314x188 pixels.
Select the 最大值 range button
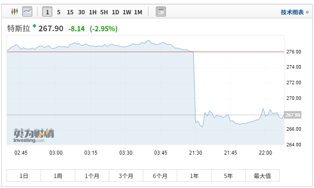262,176
